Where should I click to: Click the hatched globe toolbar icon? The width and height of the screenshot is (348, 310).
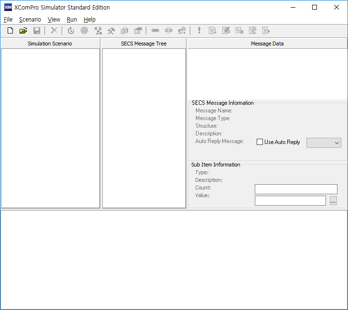click(x=84, y=31)
